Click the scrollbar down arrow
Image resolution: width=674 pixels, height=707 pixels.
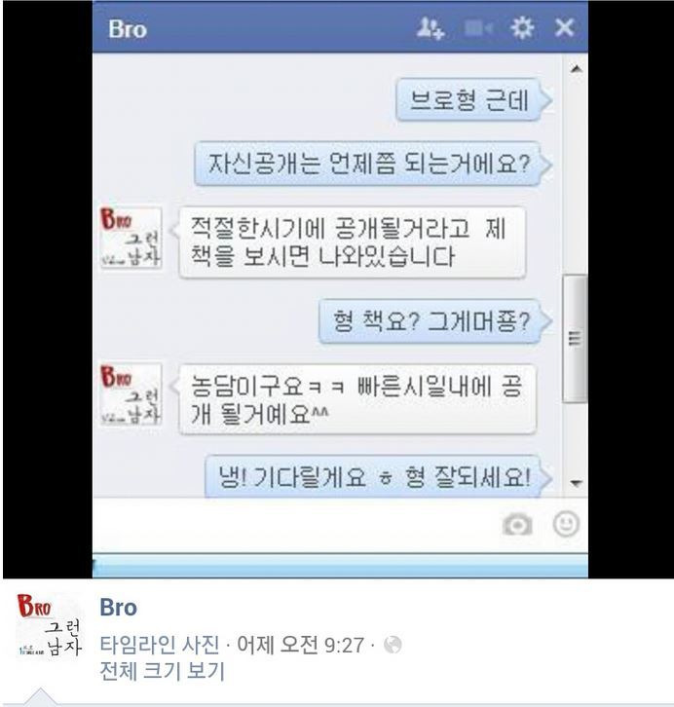(x=576, y=483)
